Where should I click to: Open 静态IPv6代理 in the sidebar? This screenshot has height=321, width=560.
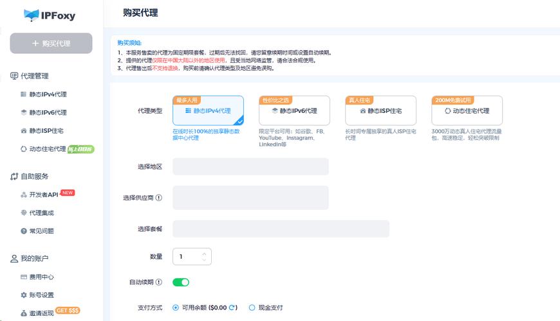click(48, 112)
